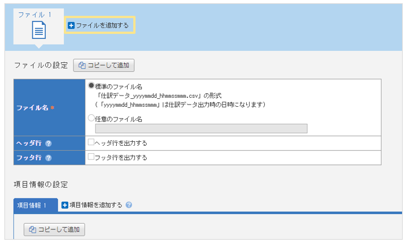406x243 pixels.
Task: Click the 標準のファイル名 label text
Action: (119, 86)
